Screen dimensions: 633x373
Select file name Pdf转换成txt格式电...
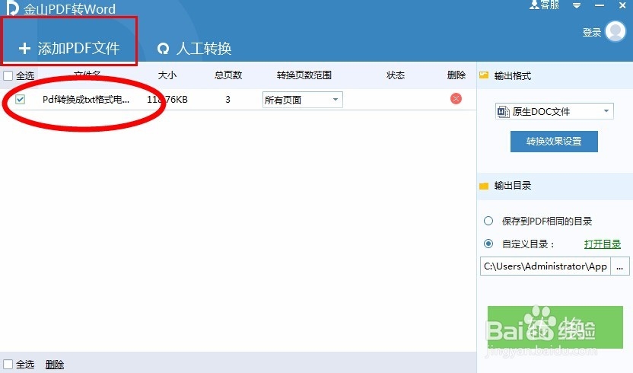pyautogui.click(x=86, y=100)
